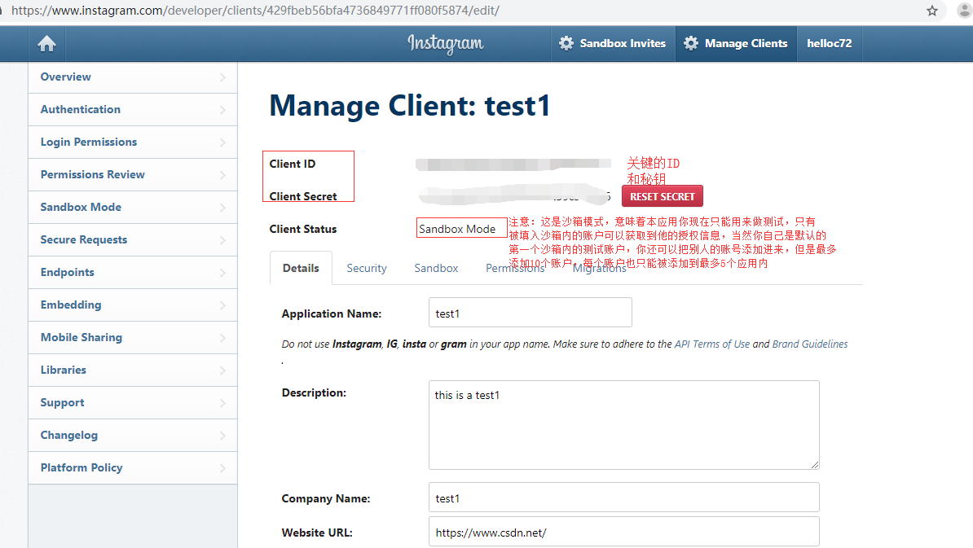Open the Authentication sidebar section
The image size is (973, 548).
(x=133, y=110)
